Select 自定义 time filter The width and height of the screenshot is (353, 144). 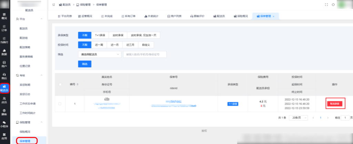tap(146, 45)
